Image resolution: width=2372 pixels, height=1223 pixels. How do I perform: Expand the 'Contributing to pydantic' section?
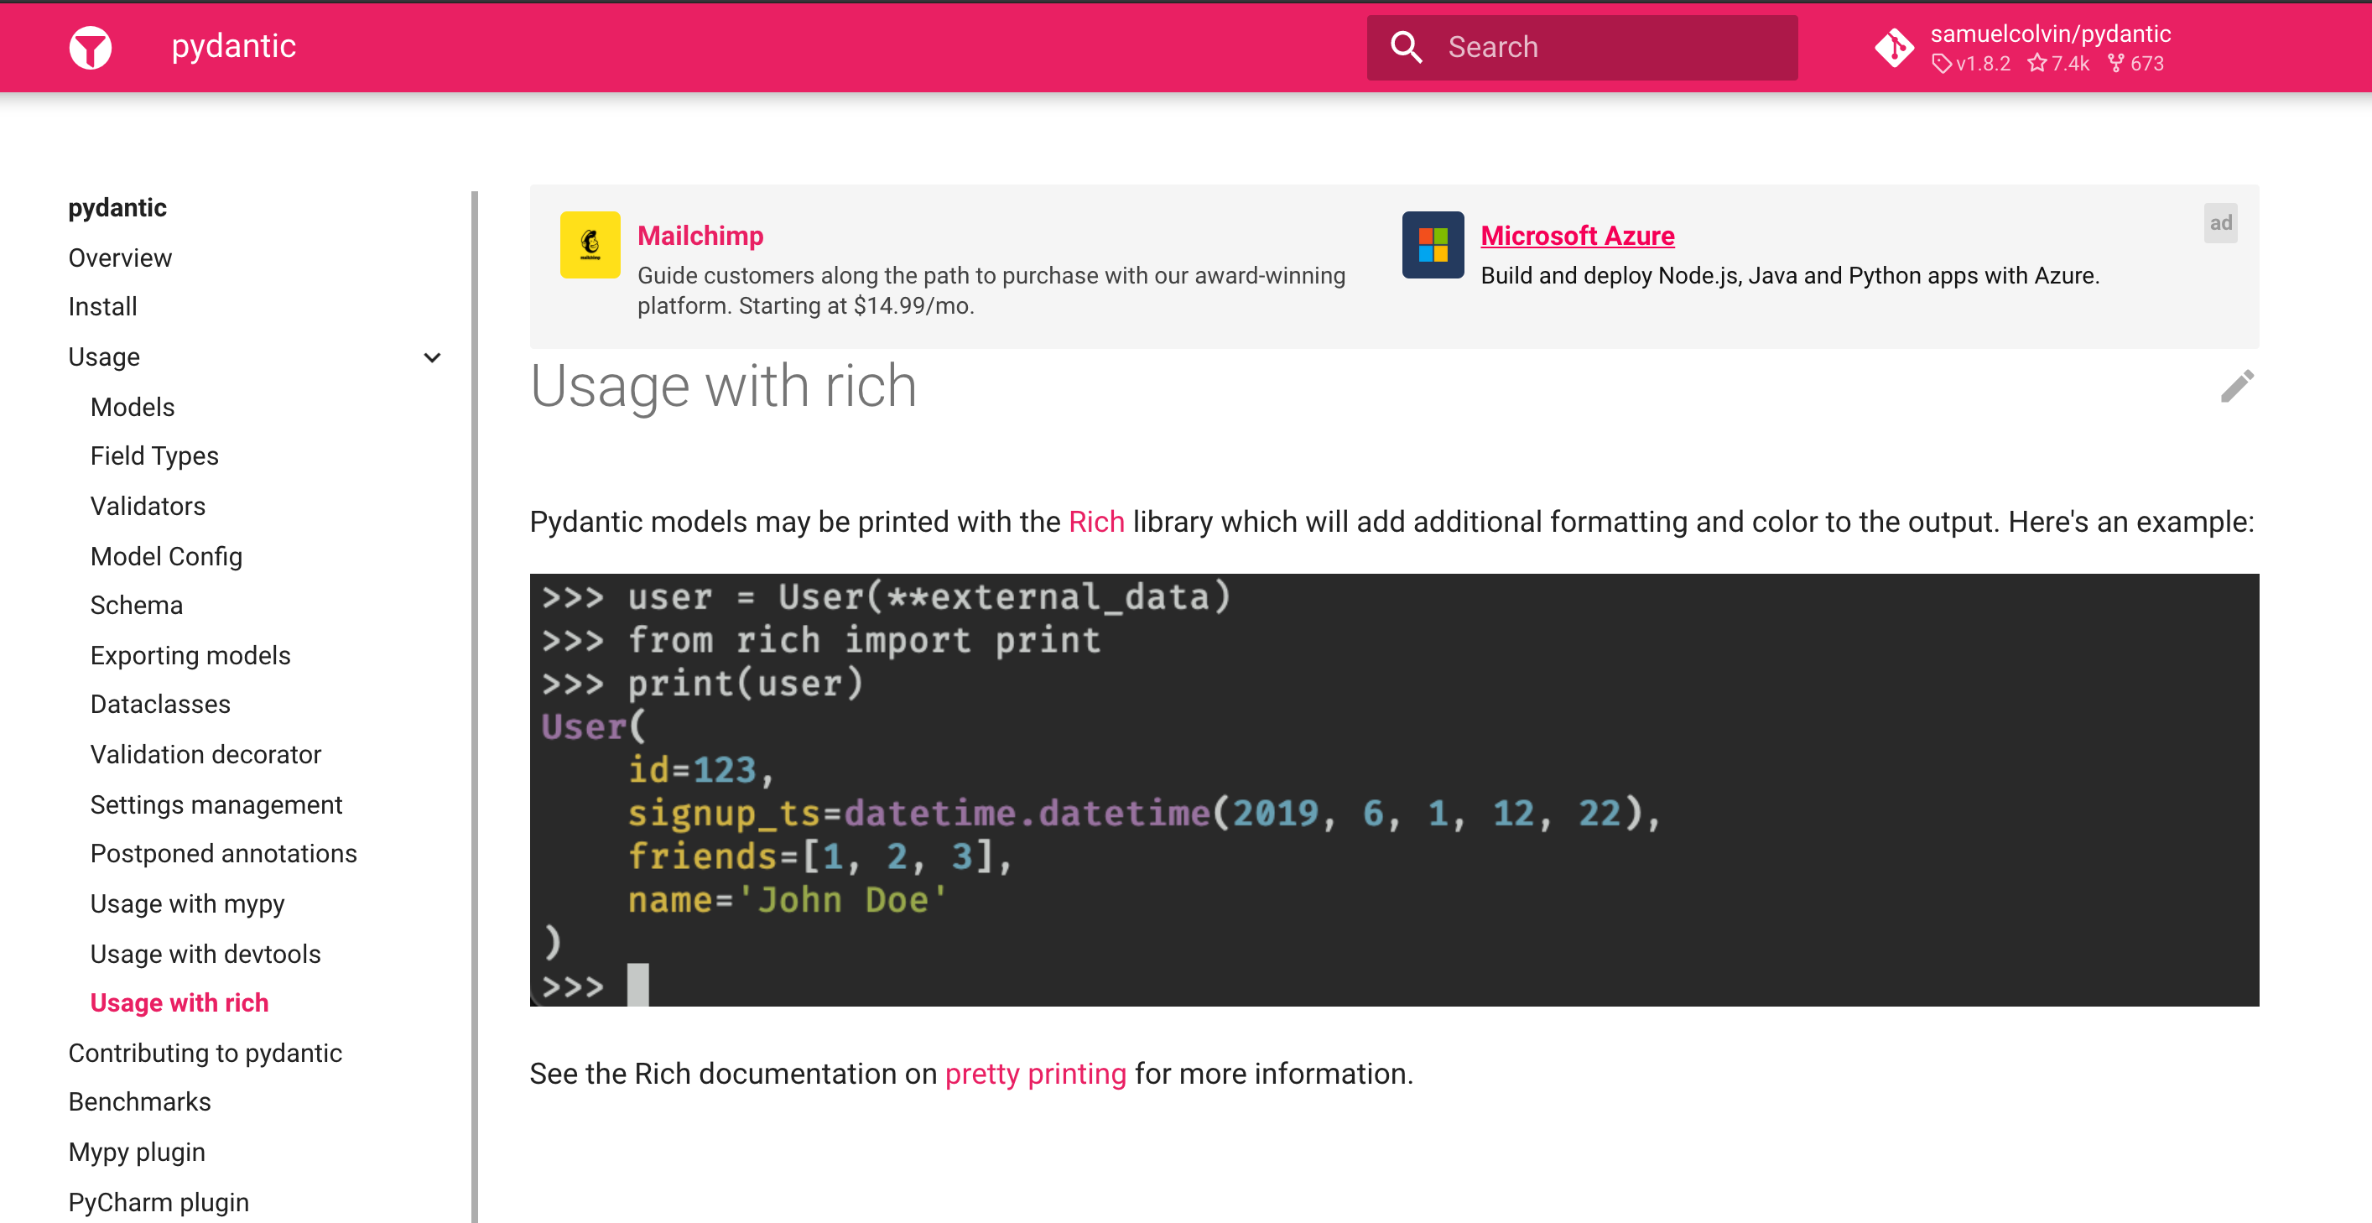pyautogui.click(x=205, y=1053)
